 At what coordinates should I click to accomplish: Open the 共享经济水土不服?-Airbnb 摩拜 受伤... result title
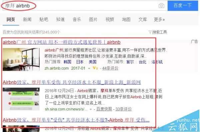point(76,120)
